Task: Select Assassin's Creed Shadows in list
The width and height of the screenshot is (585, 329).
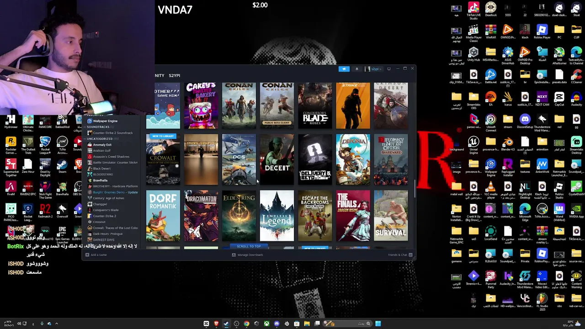Action: [x=111, y=157]
